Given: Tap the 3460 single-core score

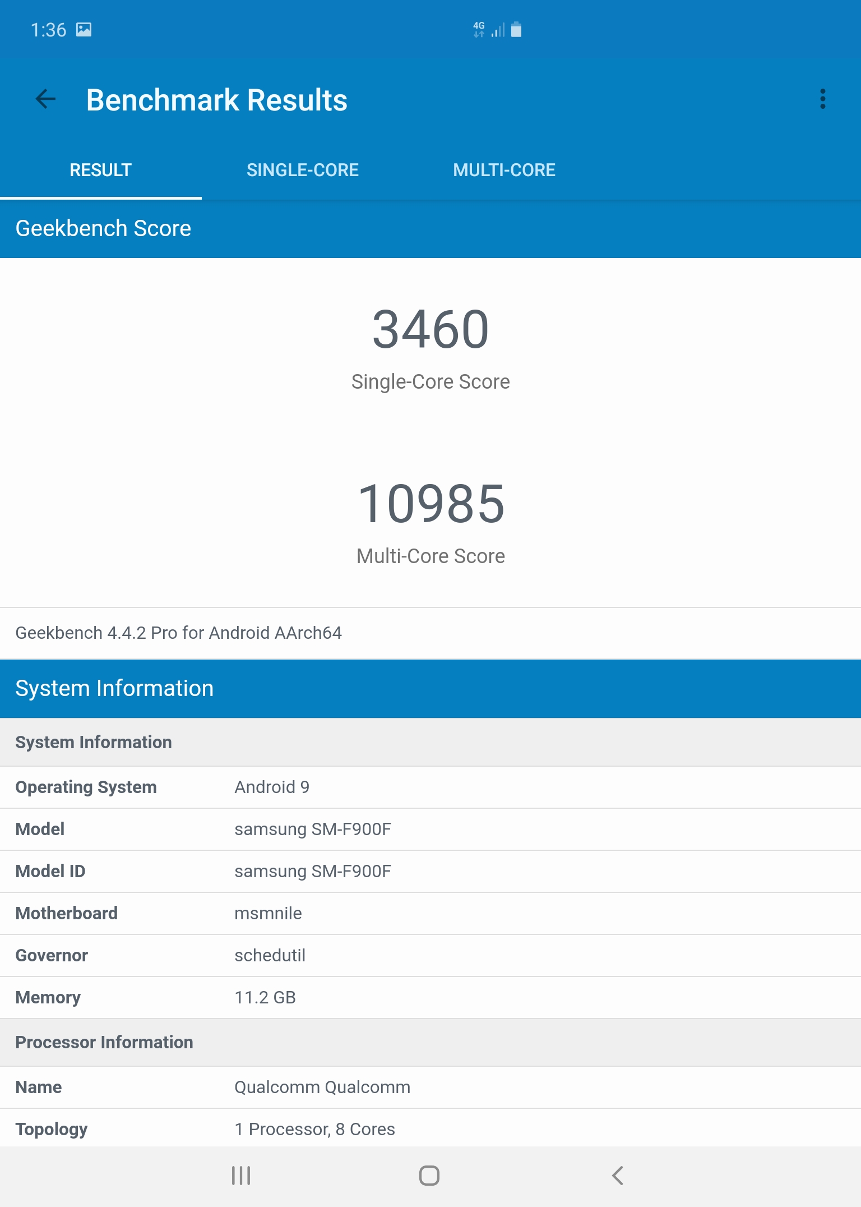Looking at the screenshot, I should [x=430, y=330].
